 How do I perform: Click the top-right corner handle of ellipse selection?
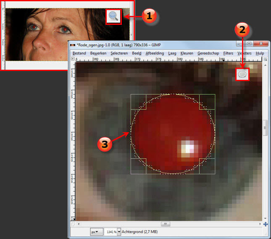coord(207,102)
